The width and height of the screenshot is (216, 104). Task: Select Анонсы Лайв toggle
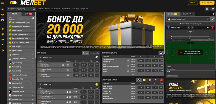click(x=94, y=53)
